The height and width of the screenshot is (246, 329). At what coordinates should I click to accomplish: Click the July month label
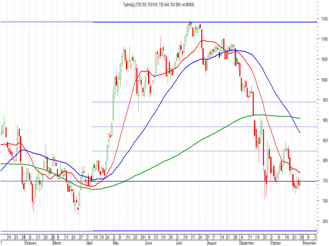click(180, 243)
